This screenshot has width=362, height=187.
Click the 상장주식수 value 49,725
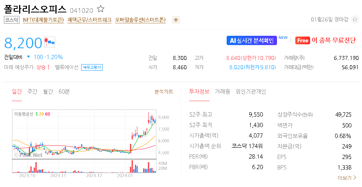click(x=343, y=115)
